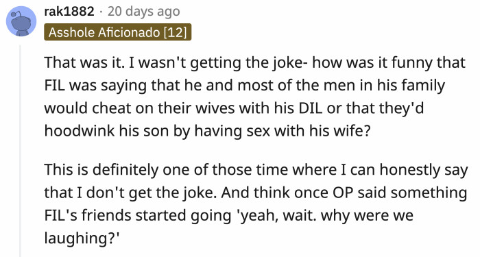Click the word 'FIL' starting the second line

(x=55, y=86)
